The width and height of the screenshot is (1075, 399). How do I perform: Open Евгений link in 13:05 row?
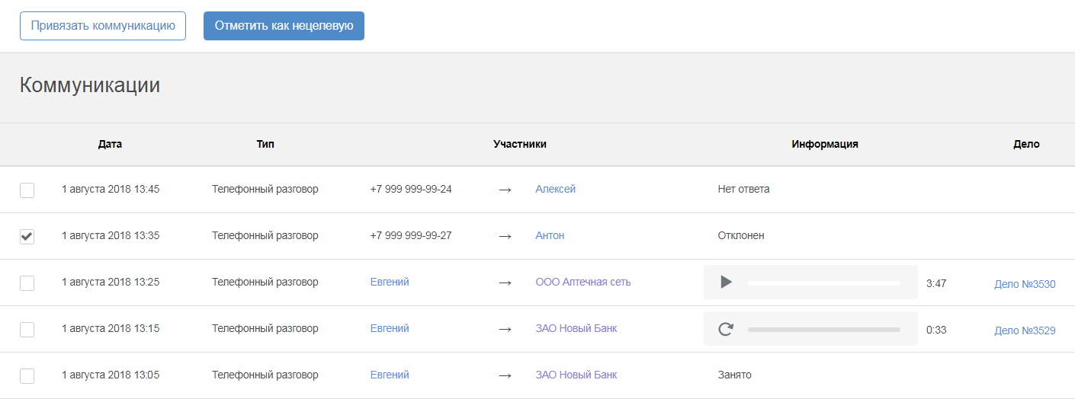pos(390,375)
